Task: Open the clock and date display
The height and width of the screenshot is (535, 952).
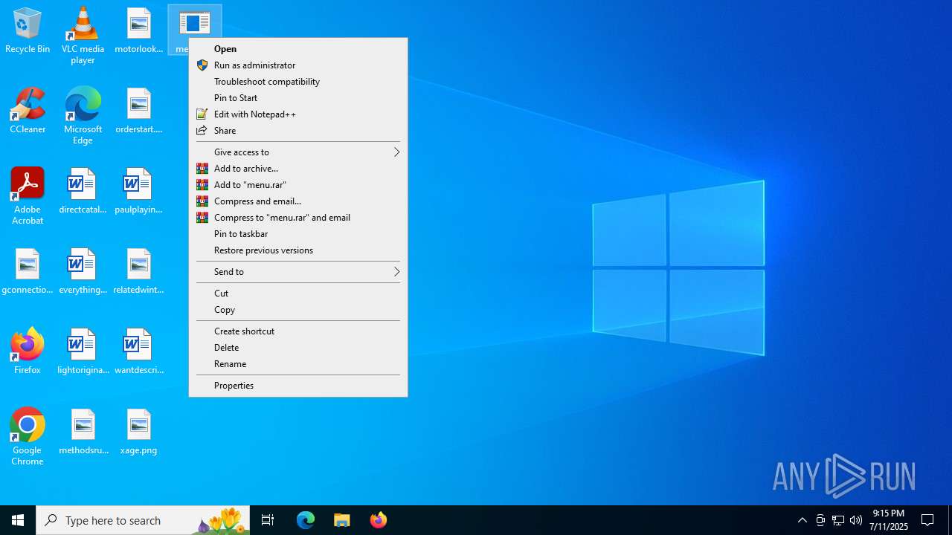Action: (x=889, y=520)
